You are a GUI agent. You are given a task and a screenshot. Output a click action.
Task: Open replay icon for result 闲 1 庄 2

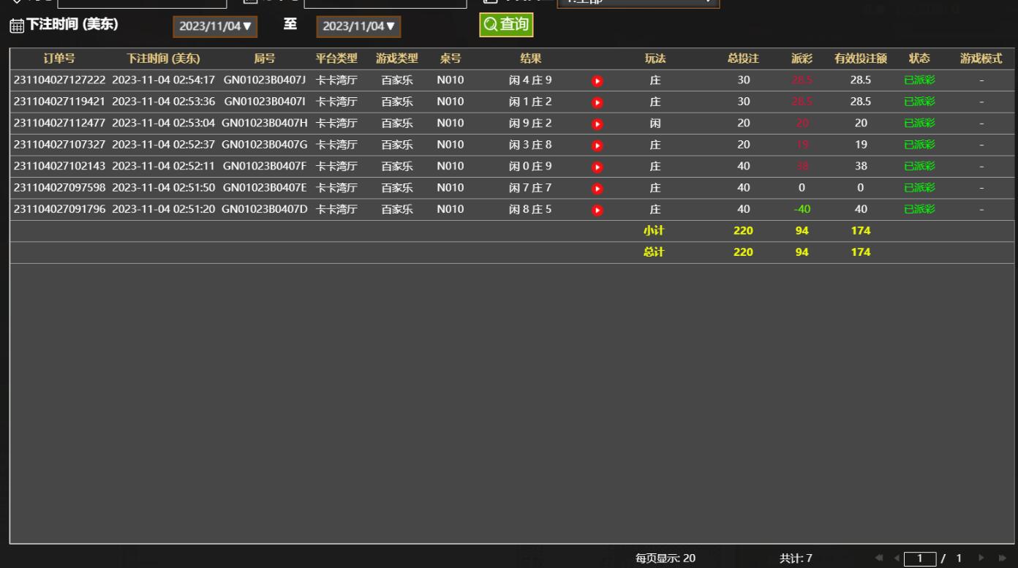coord(597,102)
